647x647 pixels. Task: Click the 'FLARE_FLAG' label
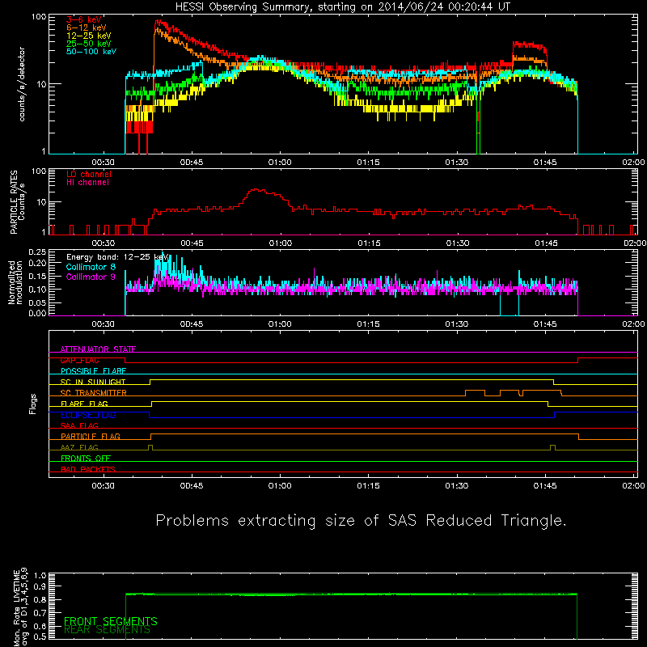tap(84, 404)
